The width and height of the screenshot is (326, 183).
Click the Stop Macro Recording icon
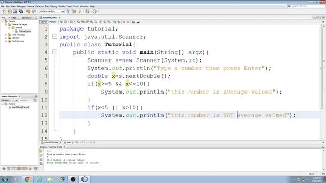pos(128,22)
